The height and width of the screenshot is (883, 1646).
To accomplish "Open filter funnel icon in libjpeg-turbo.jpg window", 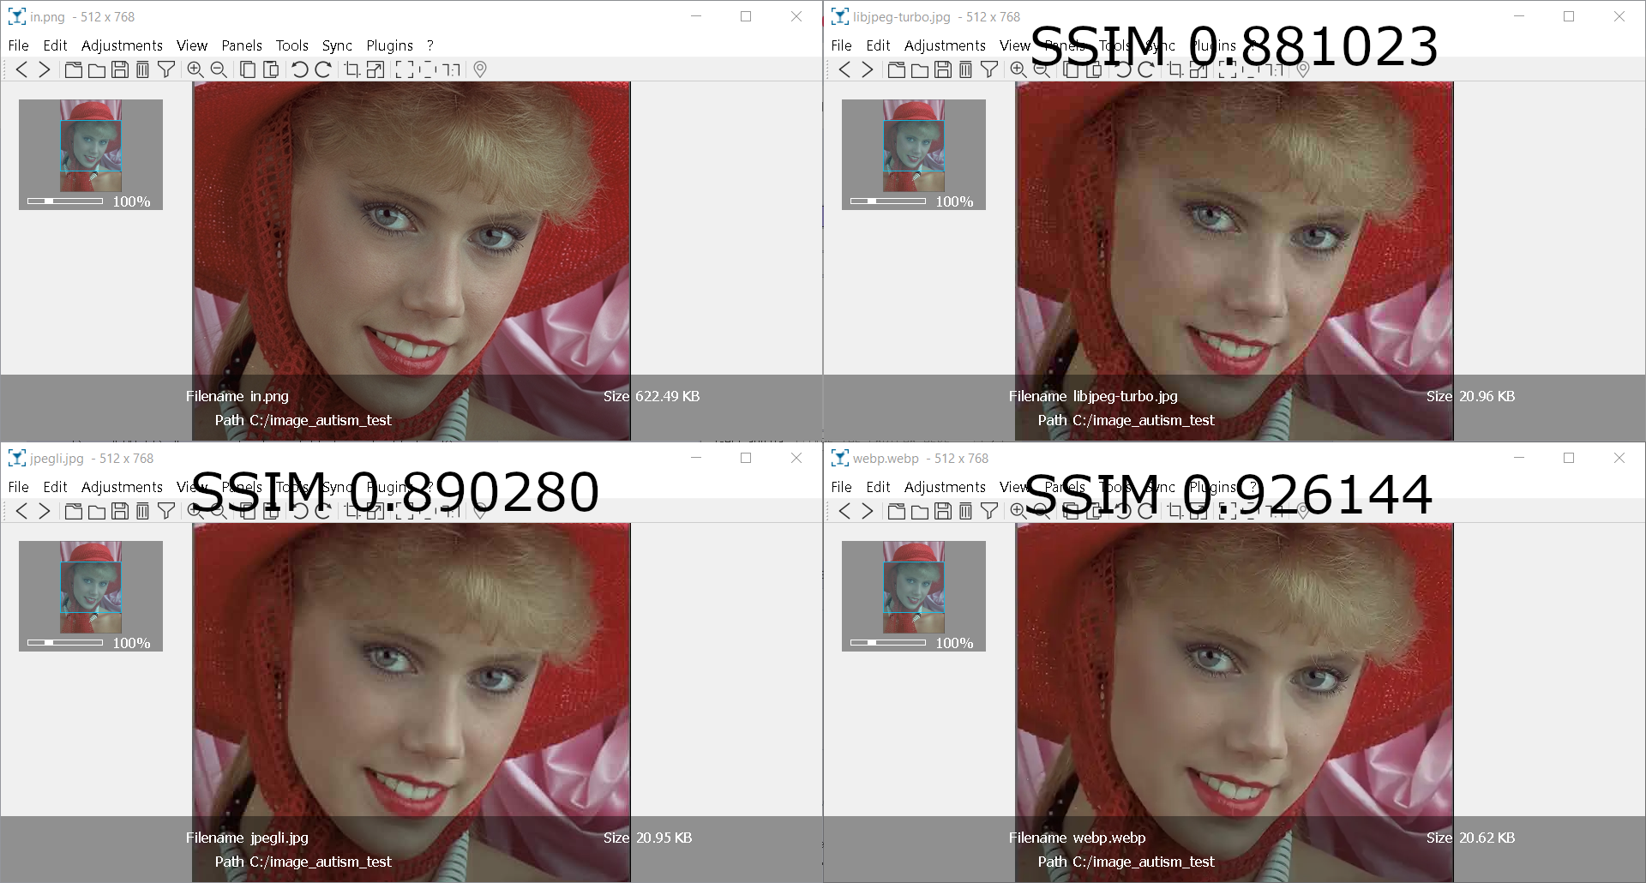I will [989, 69].
